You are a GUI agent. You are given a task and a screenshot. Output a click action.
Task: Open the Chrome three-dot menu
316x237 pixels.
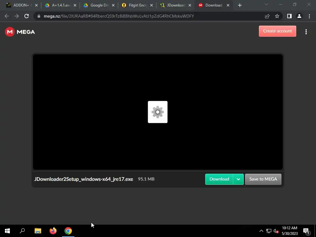tap(309, 16)
